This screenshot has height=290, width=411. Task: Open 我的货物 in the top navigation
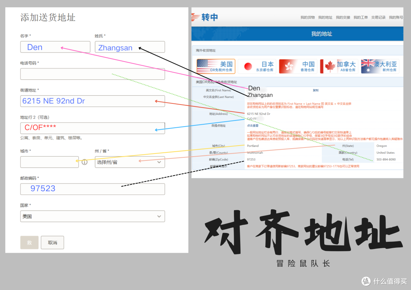coord(307,17)
